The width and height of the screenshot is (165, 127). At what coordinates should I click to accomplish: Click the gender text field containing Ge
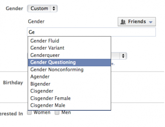coord(91,32)
